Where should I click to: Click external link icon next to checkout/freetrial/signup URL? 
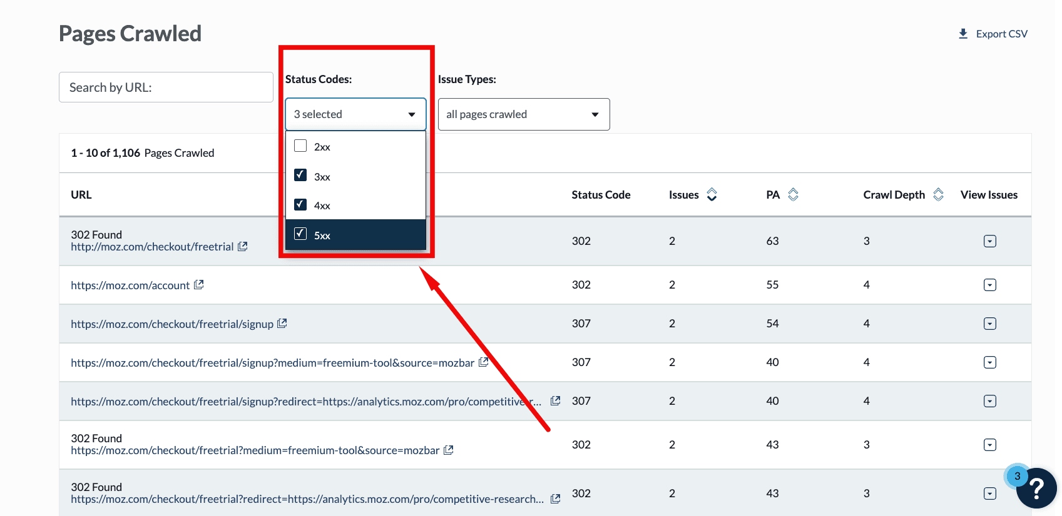(x=282, y=324)
